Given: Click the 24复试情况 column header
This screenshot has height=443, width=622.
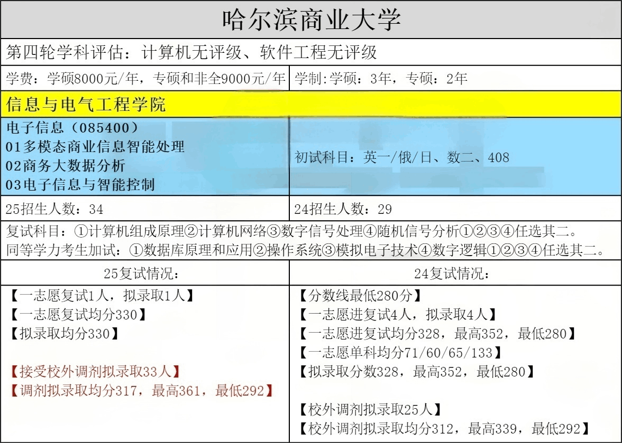Looking at the screenshot, I should point(455,274).
